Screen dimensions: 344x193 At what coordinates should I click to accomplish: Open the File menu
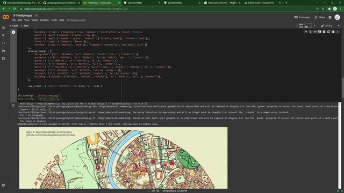[13, 20]
